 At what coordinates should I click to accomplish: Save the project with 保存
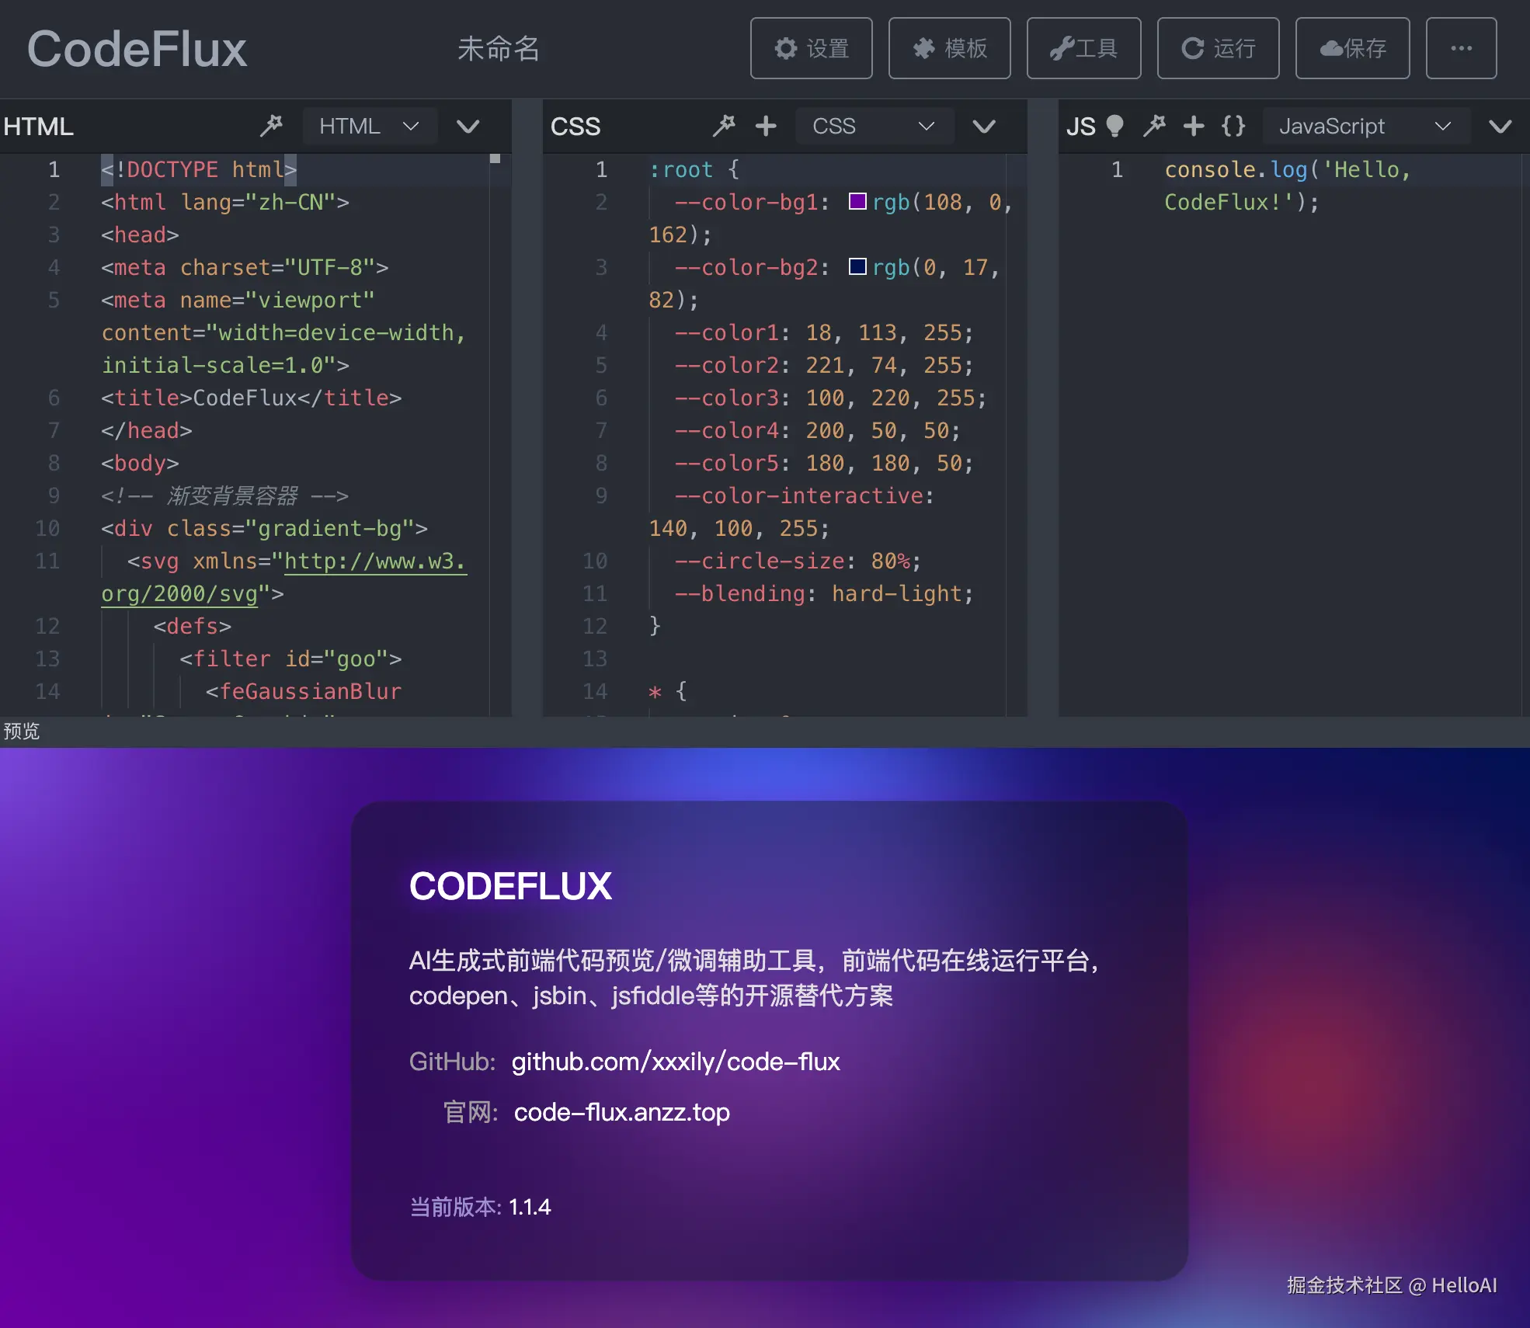pos(1351,48)
